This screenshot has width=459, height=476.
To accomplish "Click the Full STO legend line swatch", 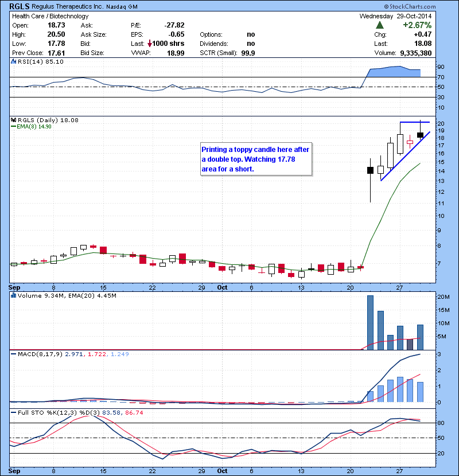I will click(x=13, y=412).
